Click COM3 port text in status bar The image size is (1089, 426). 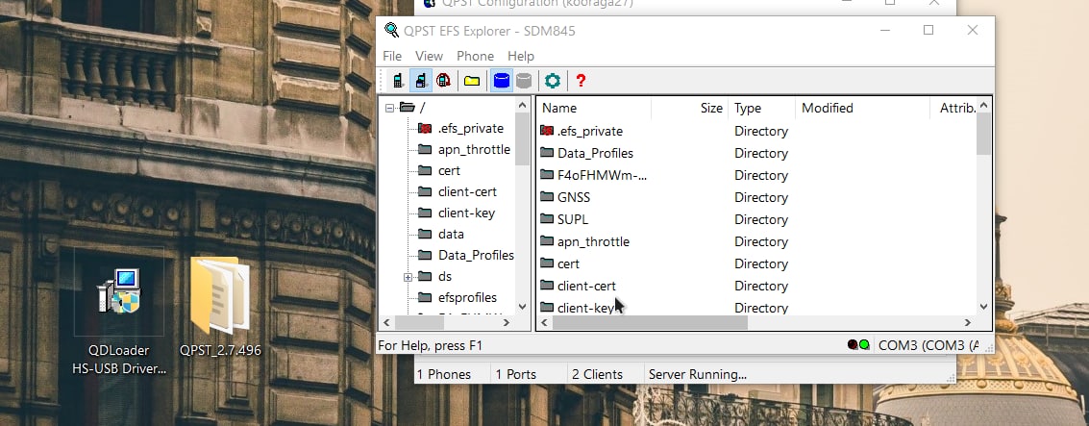click(x=929, y=344)
